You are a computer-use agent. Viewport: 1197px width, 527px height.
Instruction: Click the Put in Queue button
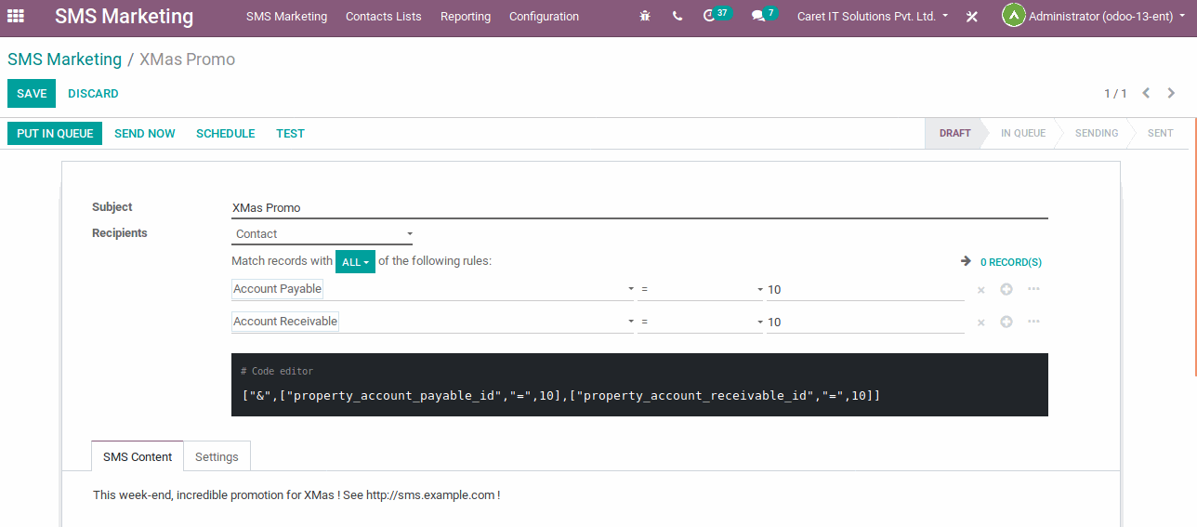pyautogui.click(x=55, y=133)
